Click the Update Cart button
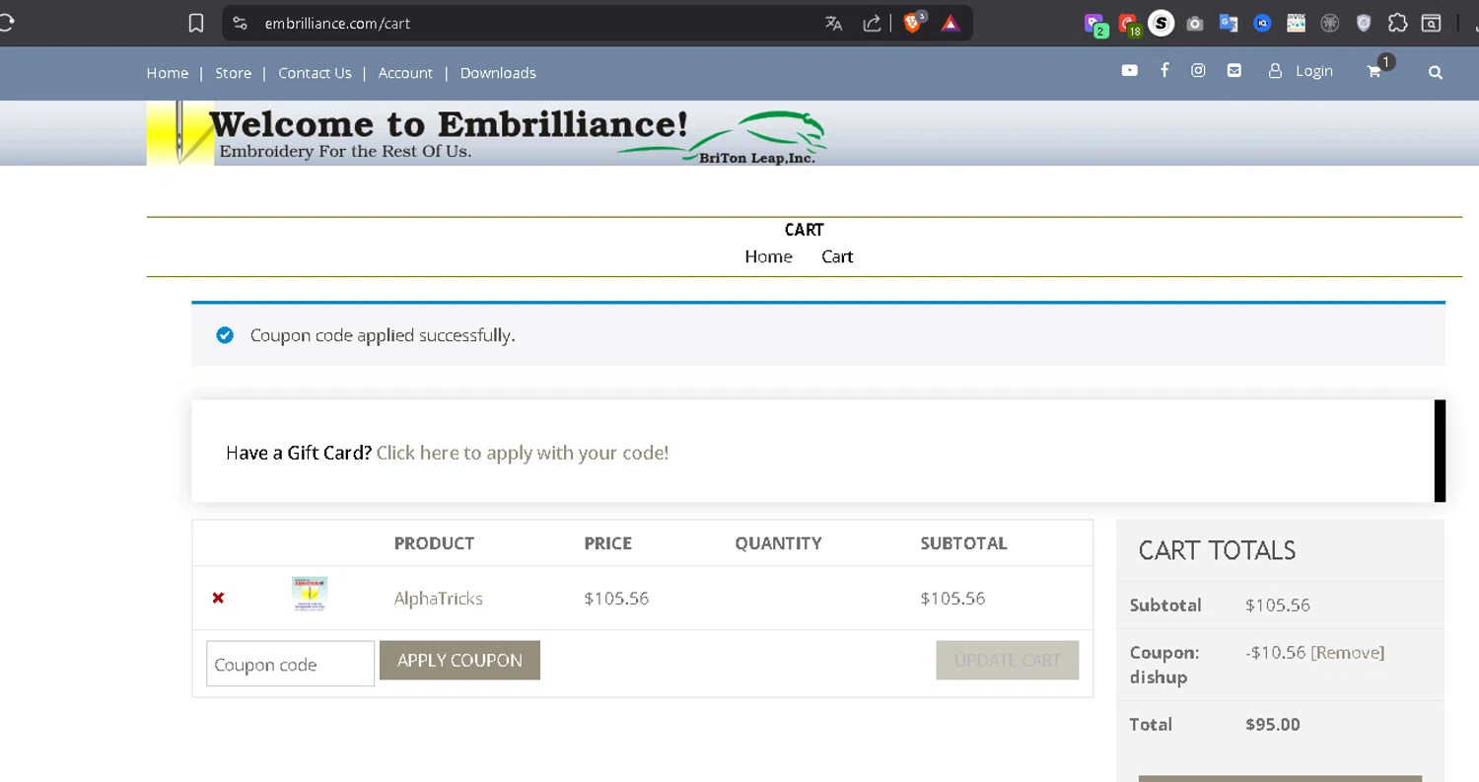 pos(1008,661)
